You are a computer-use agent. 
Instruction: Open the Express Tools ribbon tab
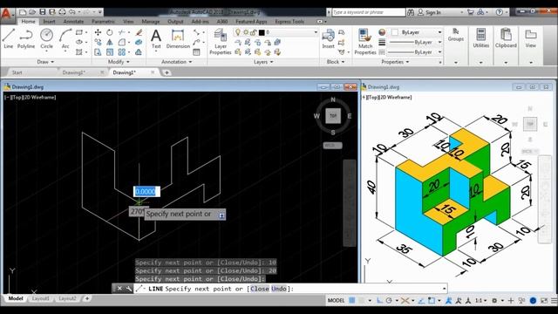click(x=289, y=21)
